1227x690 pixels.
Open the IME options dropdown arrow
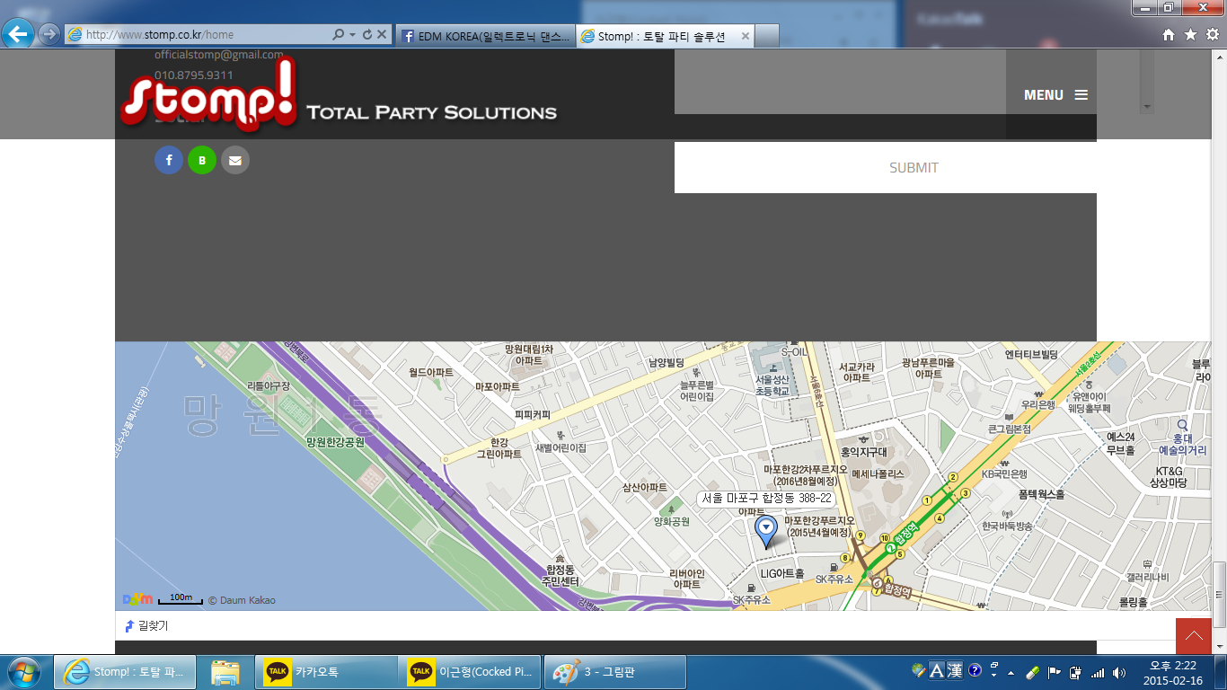(994, 673)
